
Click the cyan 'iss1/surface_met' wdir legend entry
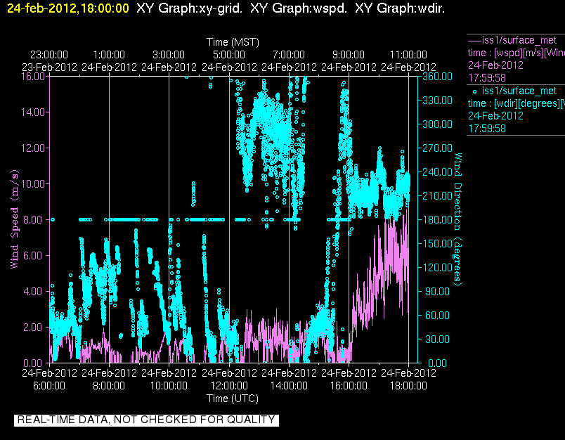point(519,91)
